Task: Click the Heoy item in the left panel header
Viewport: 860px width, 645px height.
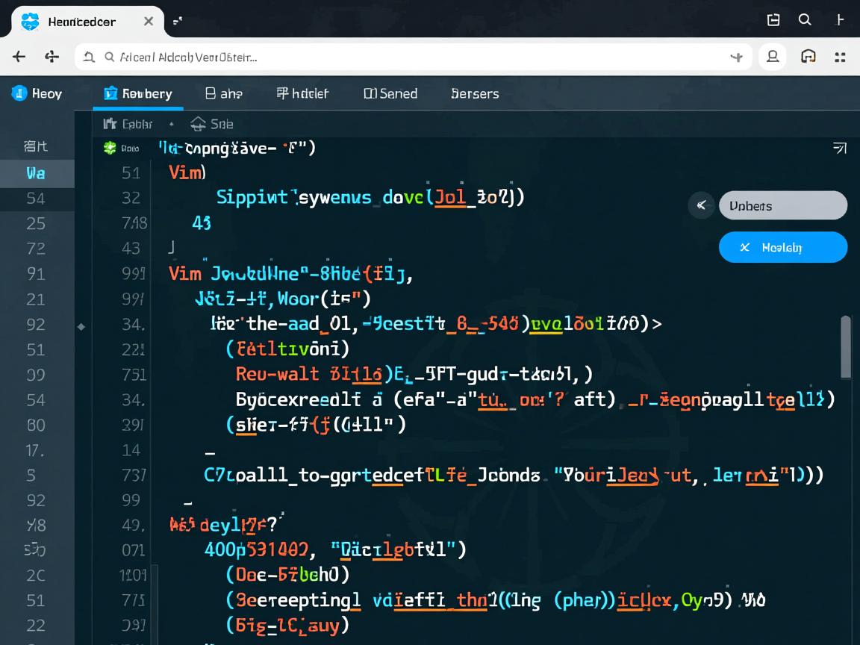Action: pyautogui.click(x=37, y=93)
